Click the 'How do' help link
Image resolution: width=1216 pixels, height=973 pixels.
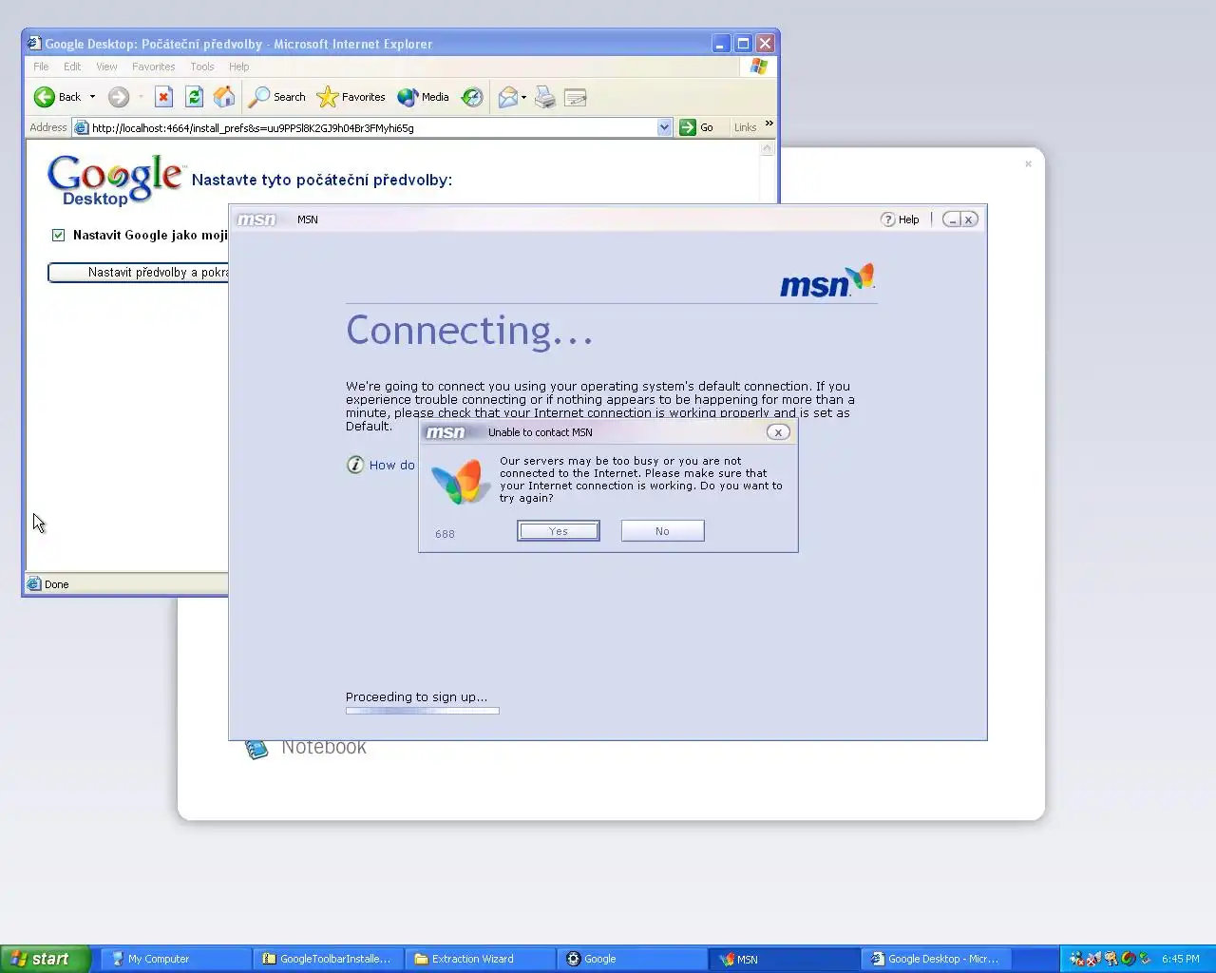[x=391, y=465]
